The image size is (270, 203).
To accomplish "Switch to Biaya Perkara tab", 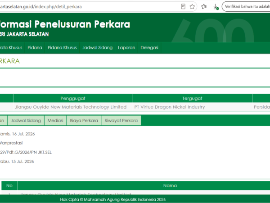I will click(x=84, y=120).
